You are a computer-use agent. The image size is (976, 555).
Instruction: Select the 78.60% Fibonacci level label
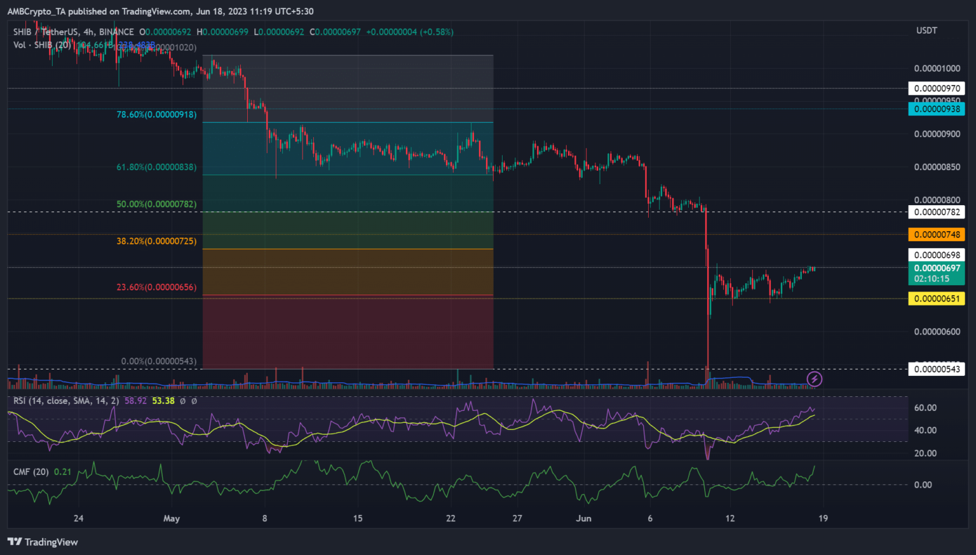click(x=156, y=115)
